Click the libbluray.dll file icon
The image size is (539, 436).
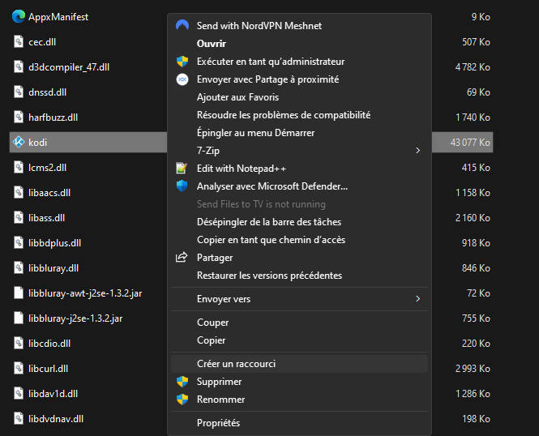click(19, 267)
